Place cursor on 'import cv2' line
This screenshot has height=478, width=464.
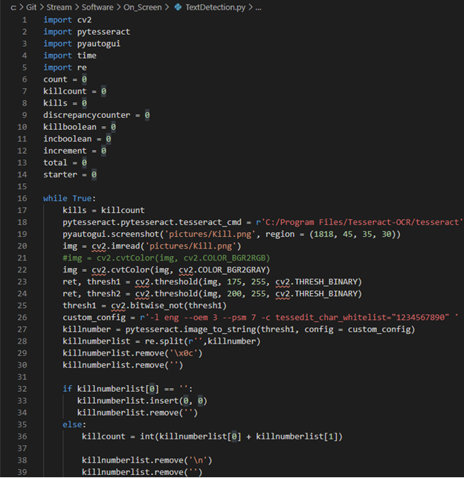(67, 19)
